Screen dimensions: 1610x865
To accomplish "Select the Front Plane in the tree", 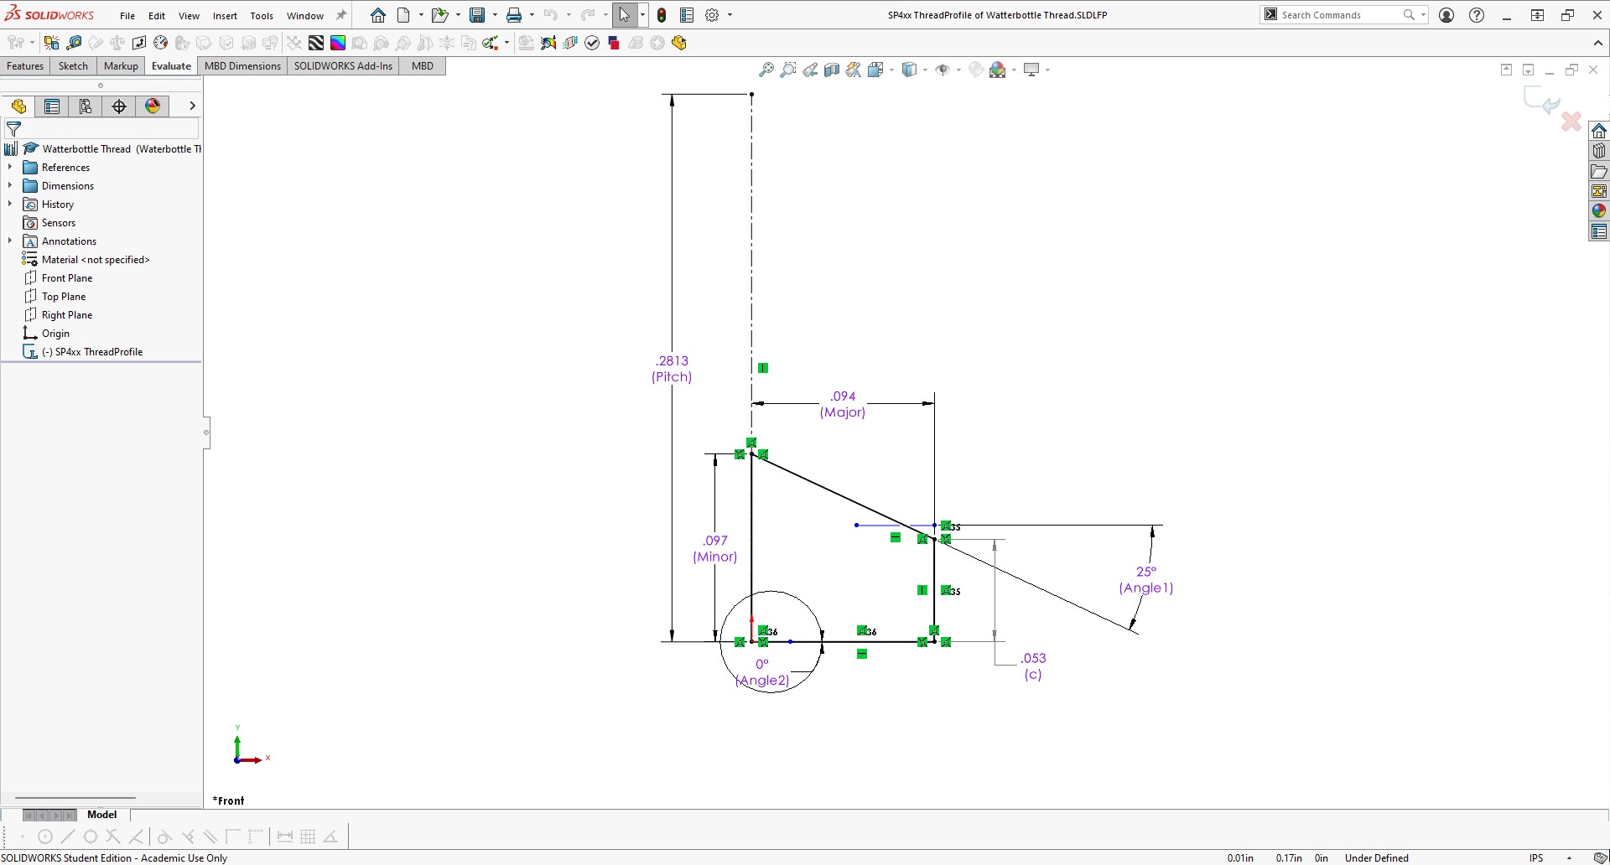I will [67, 278].
